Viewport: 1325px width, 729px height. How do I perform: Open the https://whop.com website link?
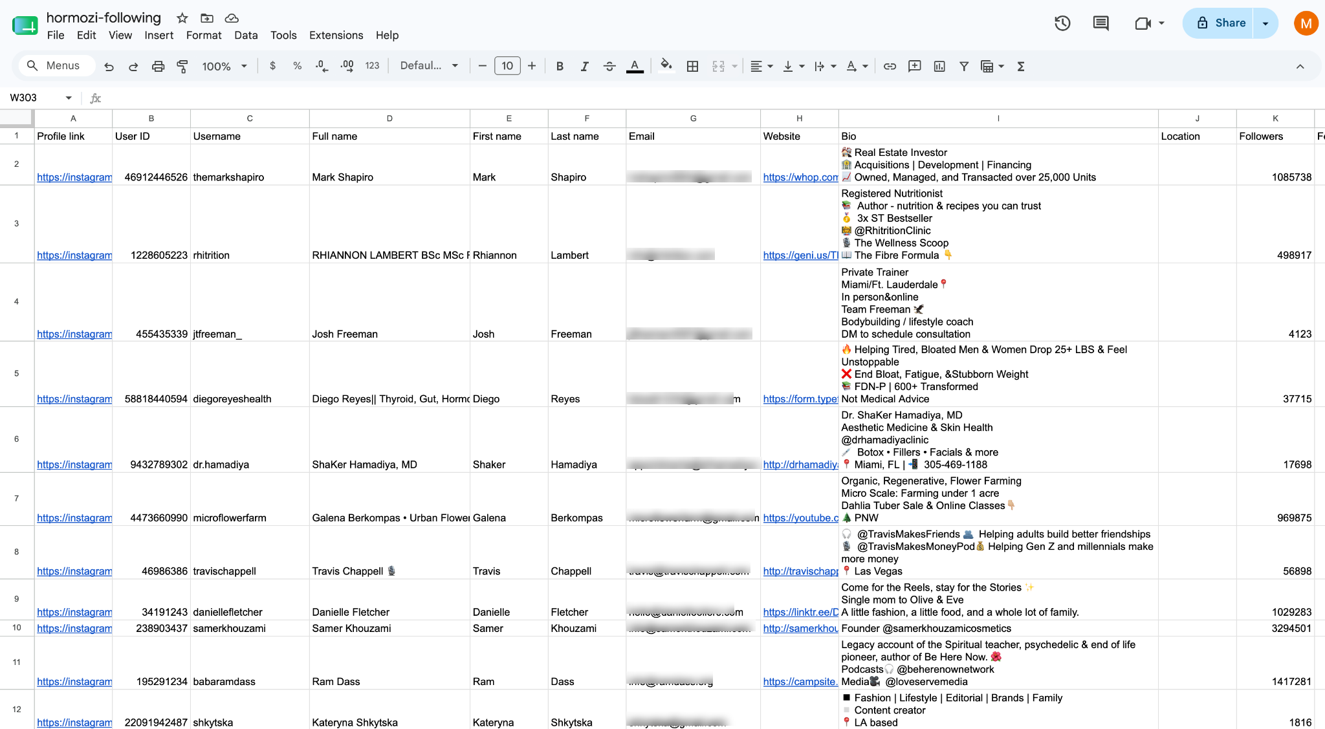(800, 177)
